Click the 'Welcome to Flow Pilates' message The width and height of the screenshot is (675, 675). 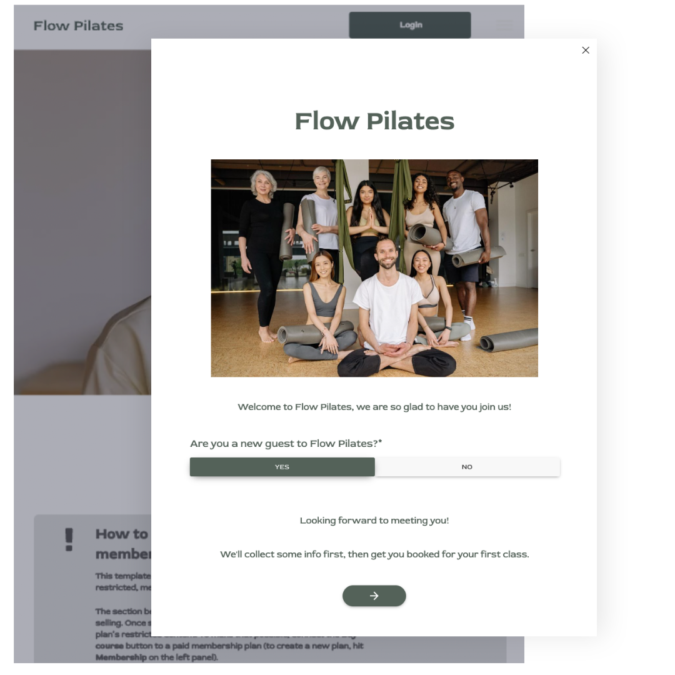(x=374, y=407)
